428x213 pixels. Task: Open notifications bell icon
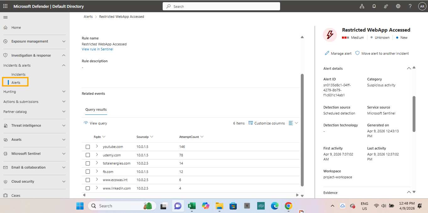[374, 6]
